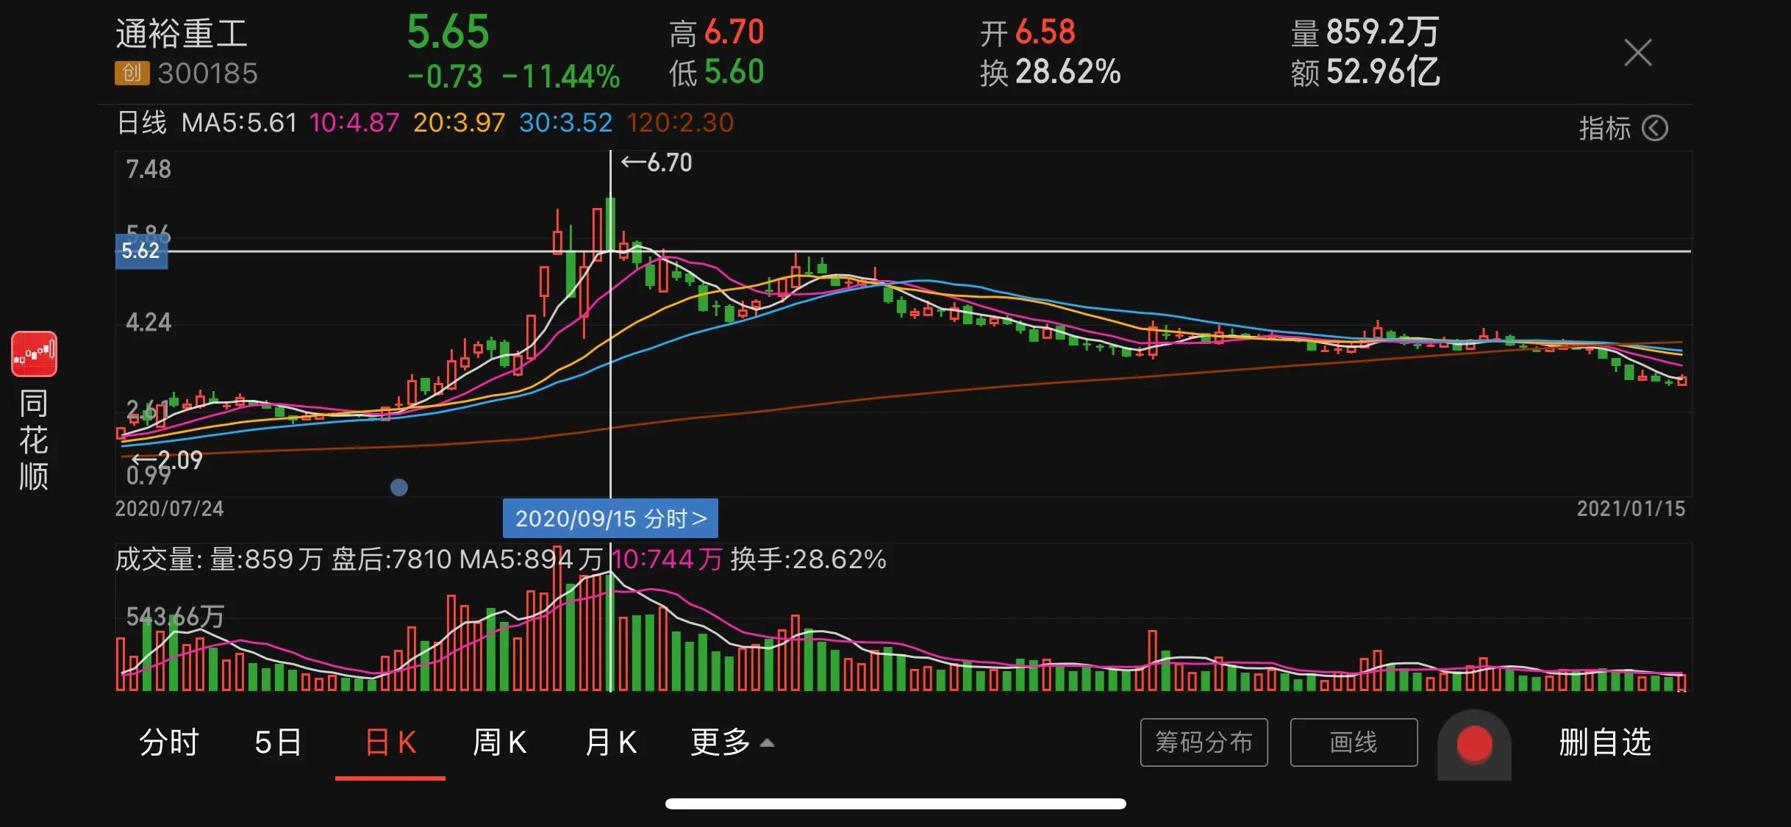
Task: Tap price change -0.73
Action: (x=445, y=76)
